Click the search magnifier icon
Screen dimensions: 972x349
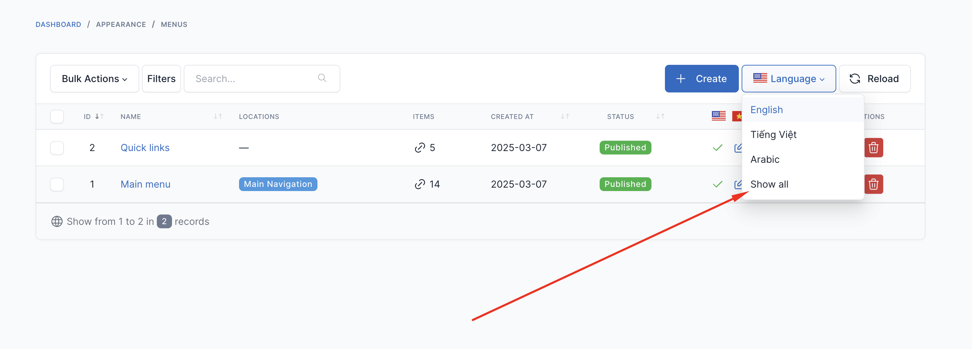(x=322, y=78)
